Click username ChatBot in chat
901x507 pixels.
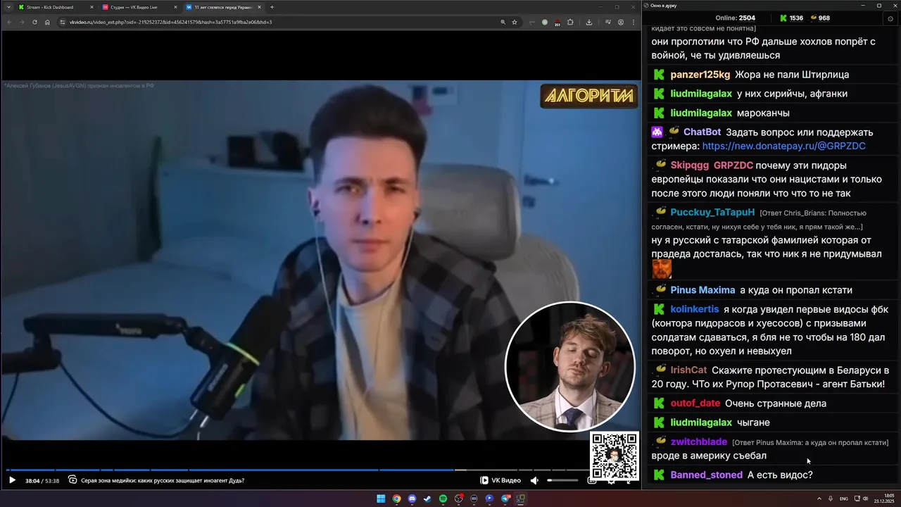702,132
